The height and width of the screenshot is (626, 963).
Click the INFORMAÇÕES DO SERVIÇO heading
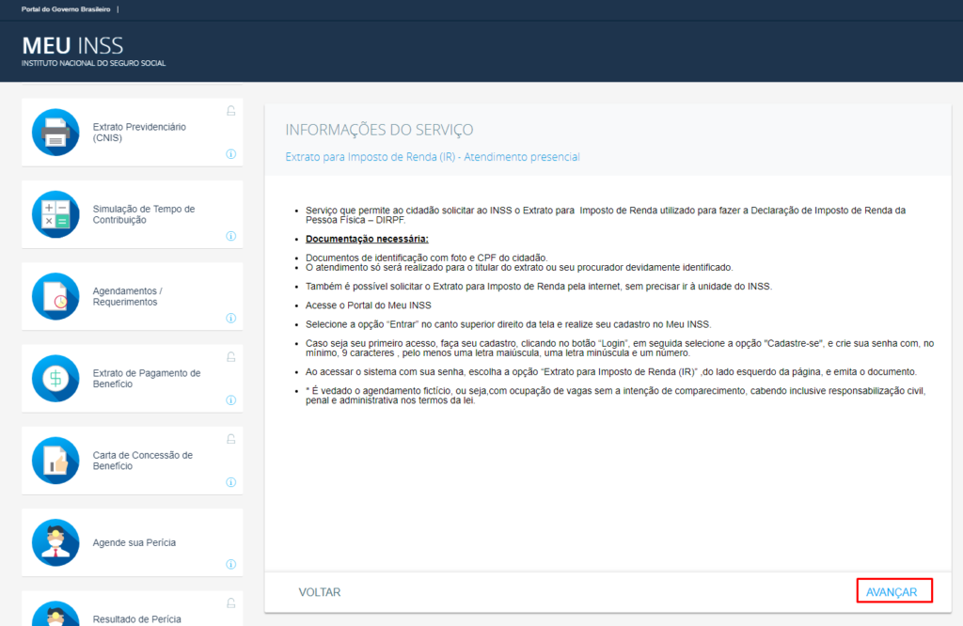pos(379,130)
